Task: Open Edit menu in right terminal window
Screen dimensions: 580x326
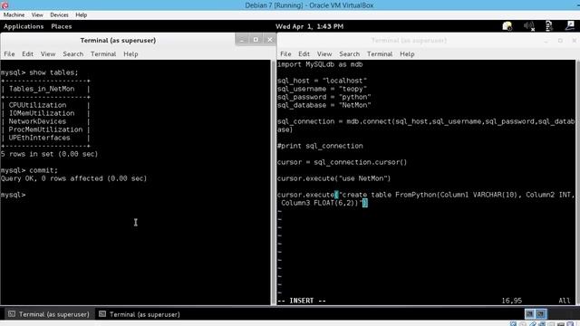Action: point(304,54)
